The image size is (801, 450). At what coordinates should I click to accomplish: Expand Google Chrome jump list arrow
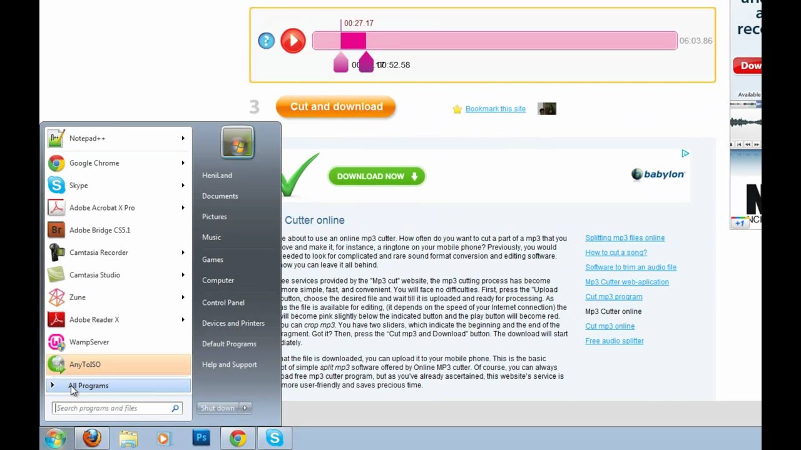click(183, 163)
